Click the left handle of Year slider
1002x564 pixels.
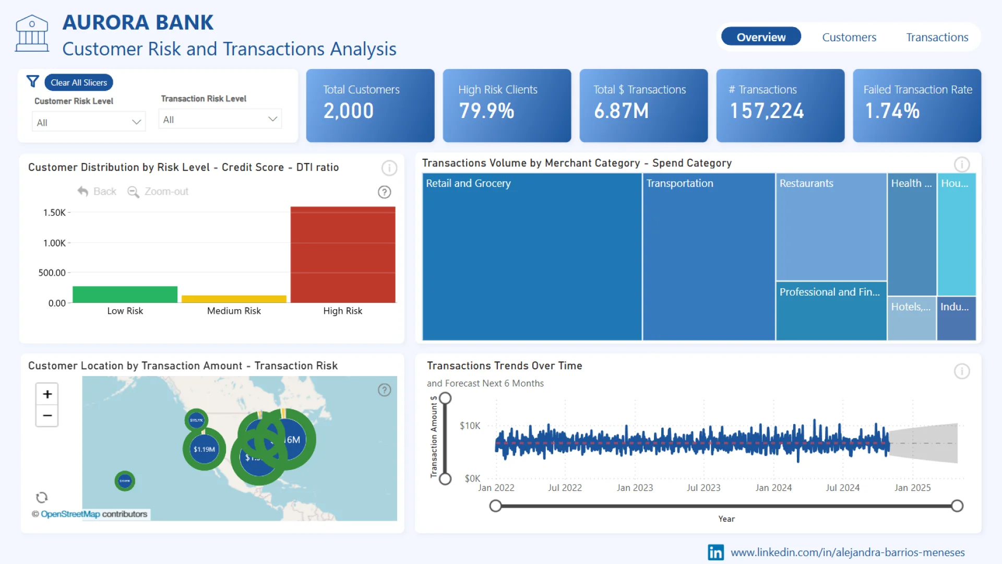[495, 506]
